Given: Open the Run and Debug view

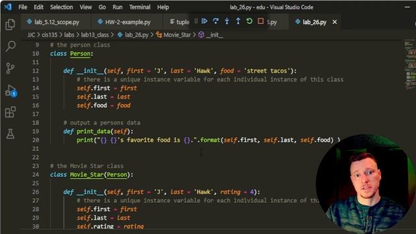Looking at the screenshot, I should point(10,91).
